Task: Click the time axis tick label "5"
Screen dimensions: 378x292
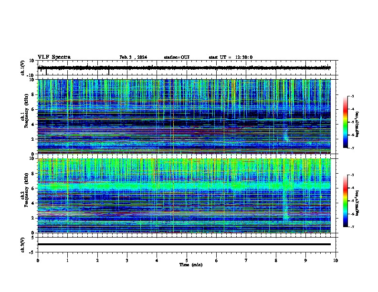Action: (x=187, y=261)
